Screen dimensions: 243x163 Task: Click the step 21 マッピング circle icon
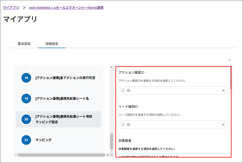tap(26, 140)
